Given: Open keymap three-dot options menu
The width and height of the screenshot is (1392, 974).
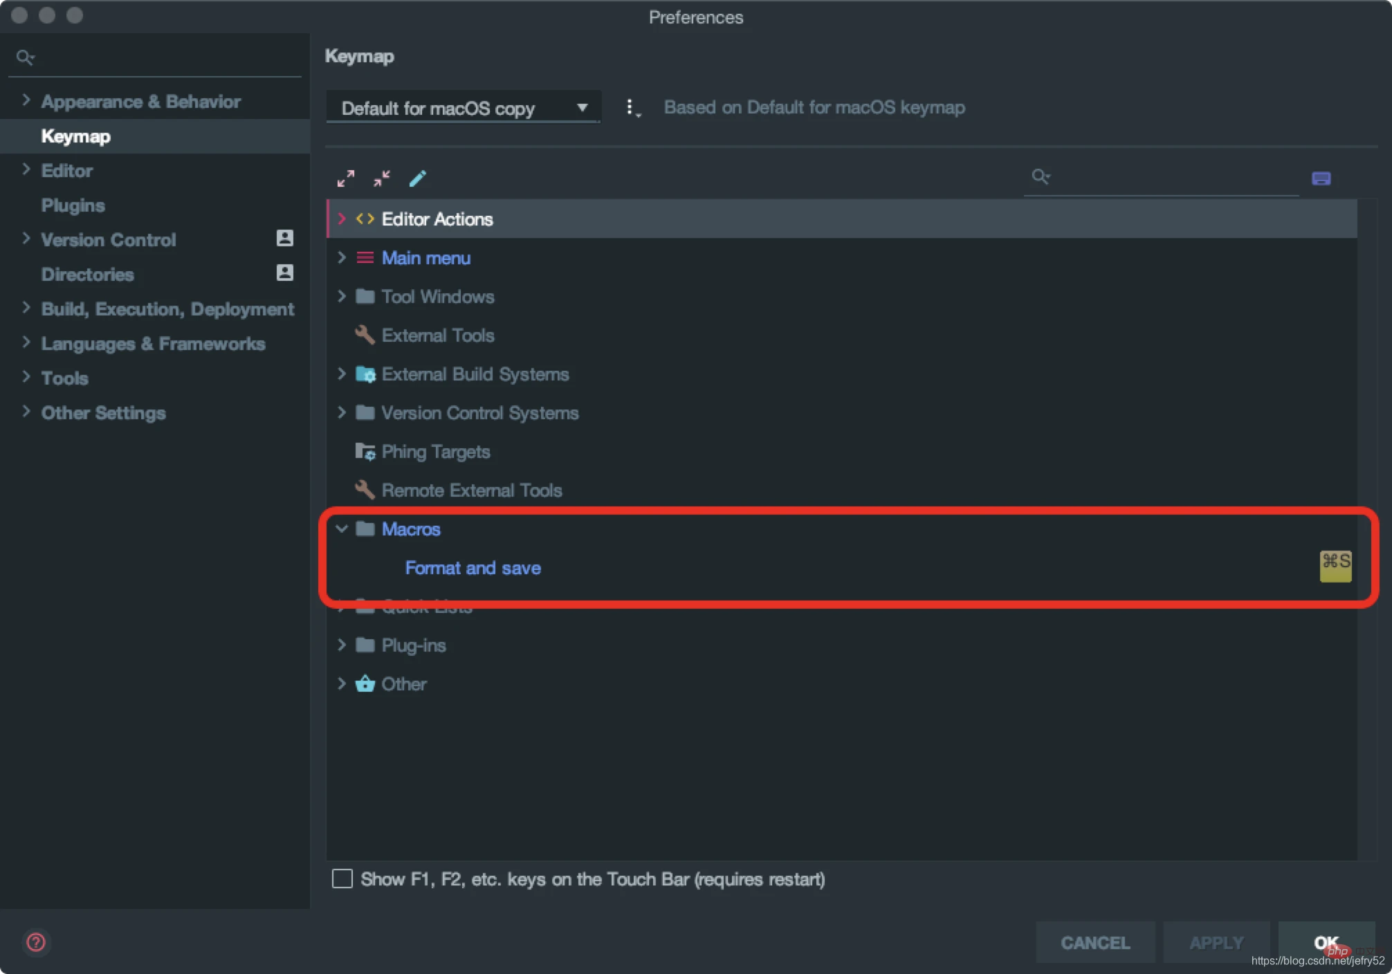Looking at the screenshot, I should pos(630,108).
